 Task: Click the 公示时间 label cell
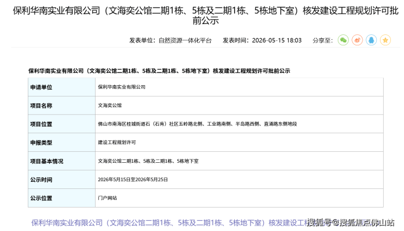[x=62, y=180]
